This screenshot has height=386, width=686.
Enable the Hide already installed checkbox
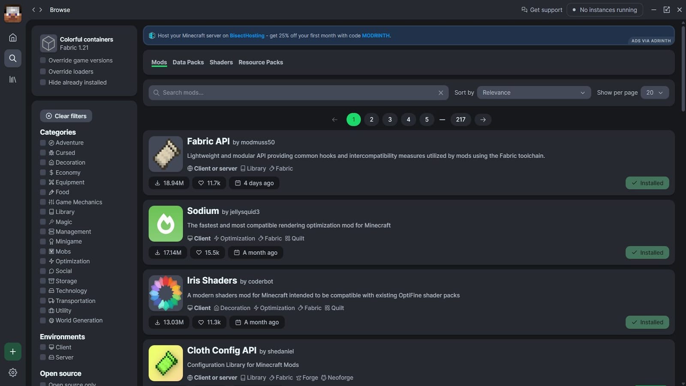click(x=43, y=82)
